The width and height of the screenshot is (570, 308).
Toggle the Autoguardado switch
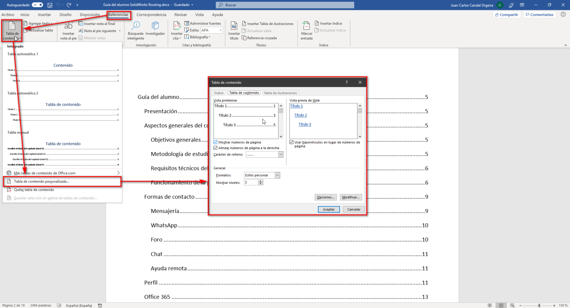tap(37, 5)
